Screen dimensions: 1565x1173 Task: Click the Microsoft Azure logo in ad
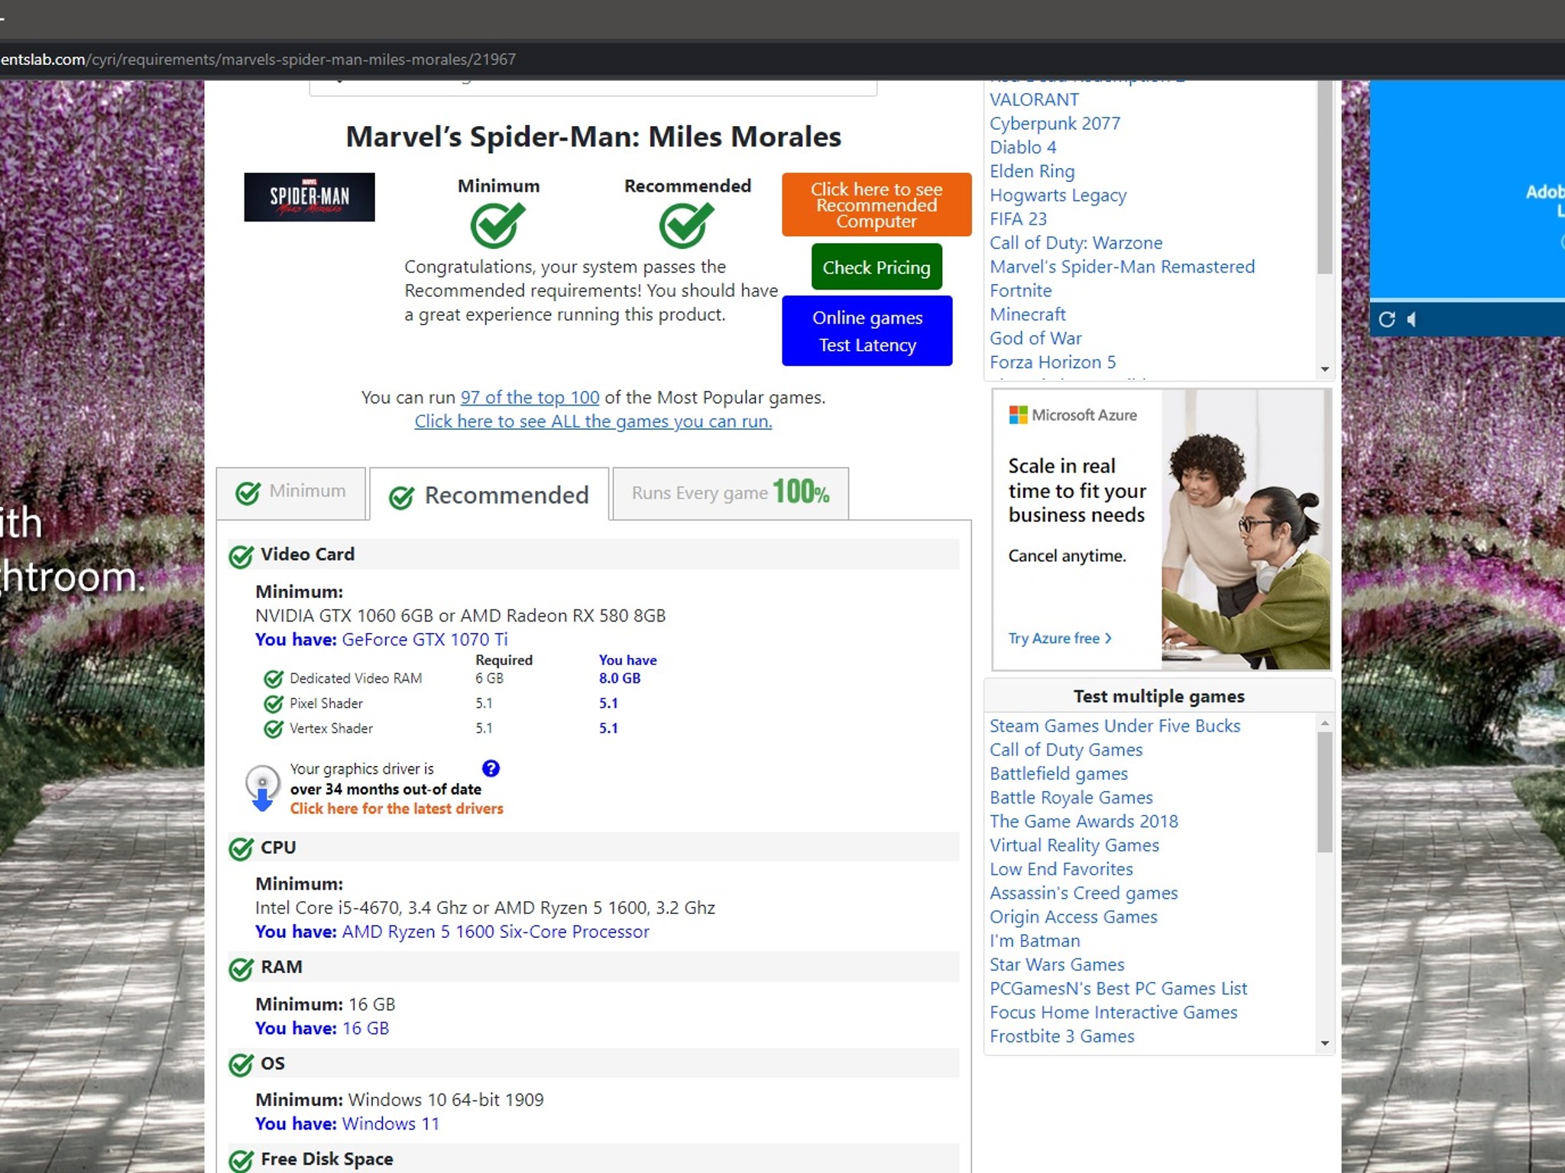pos(1072,415)
